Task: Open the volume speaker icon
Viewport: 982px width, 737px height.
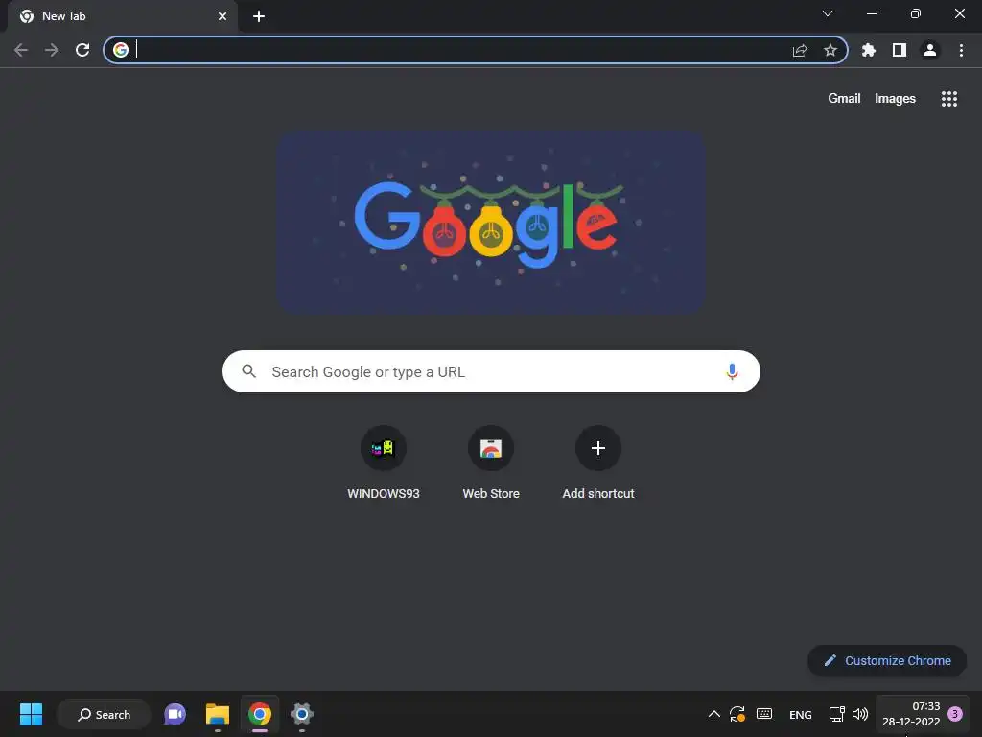Action: point(860,714)
